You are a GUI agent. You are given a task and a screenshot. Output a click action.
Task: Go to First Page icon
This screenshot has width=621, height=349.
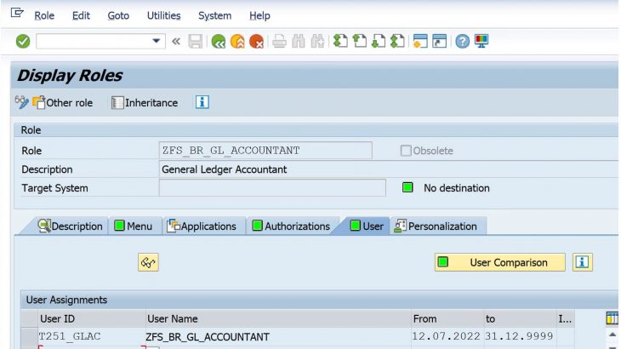pyautogui.click(x=340, y=41)
